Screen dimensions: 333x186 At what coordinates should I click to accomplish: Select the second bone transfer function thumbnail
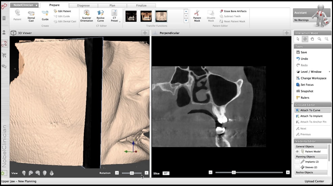(146, 16)
